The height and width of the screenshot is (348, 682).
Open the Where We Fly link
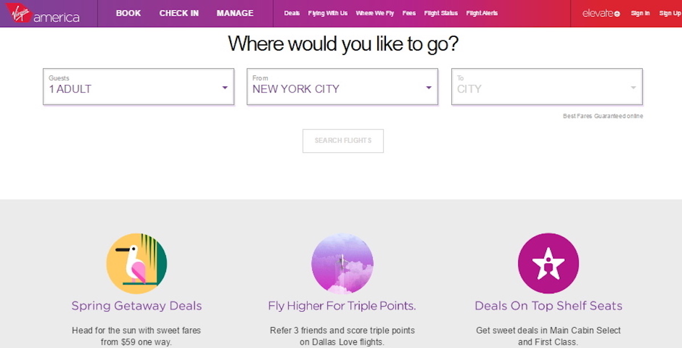coord(375,13)
